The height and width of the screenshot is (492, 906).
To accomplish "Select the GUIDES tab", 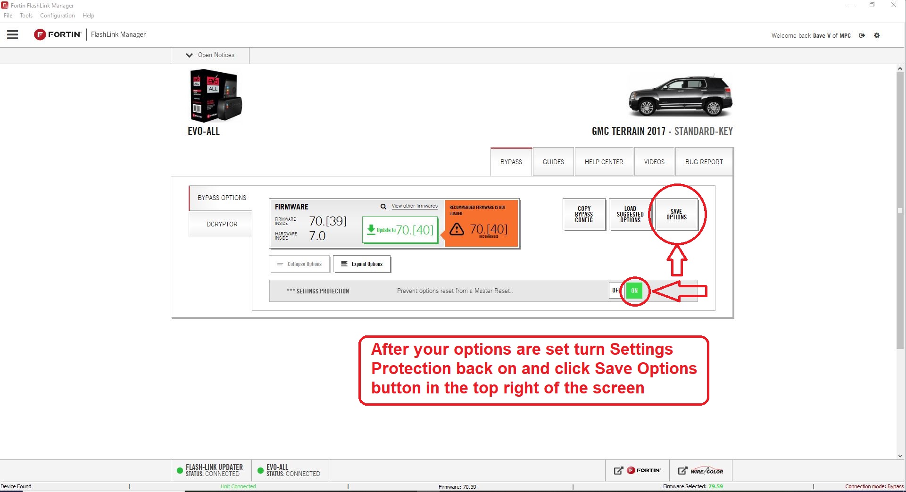I will (x=553, y=162).
